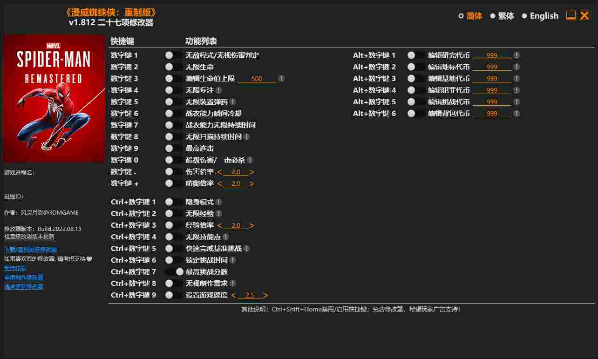Decrease 防御倍率 with left arrow

220,184
